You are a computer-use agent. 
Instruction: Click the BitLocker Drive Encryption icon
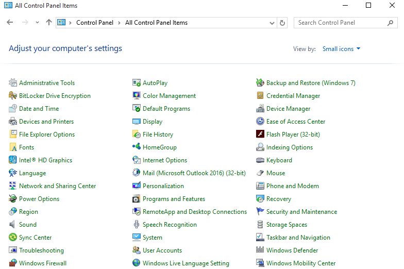tap(12, 96)
